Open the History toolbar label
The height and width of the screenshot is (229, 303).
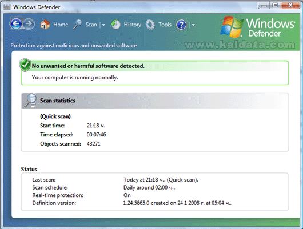pos(133,25)
